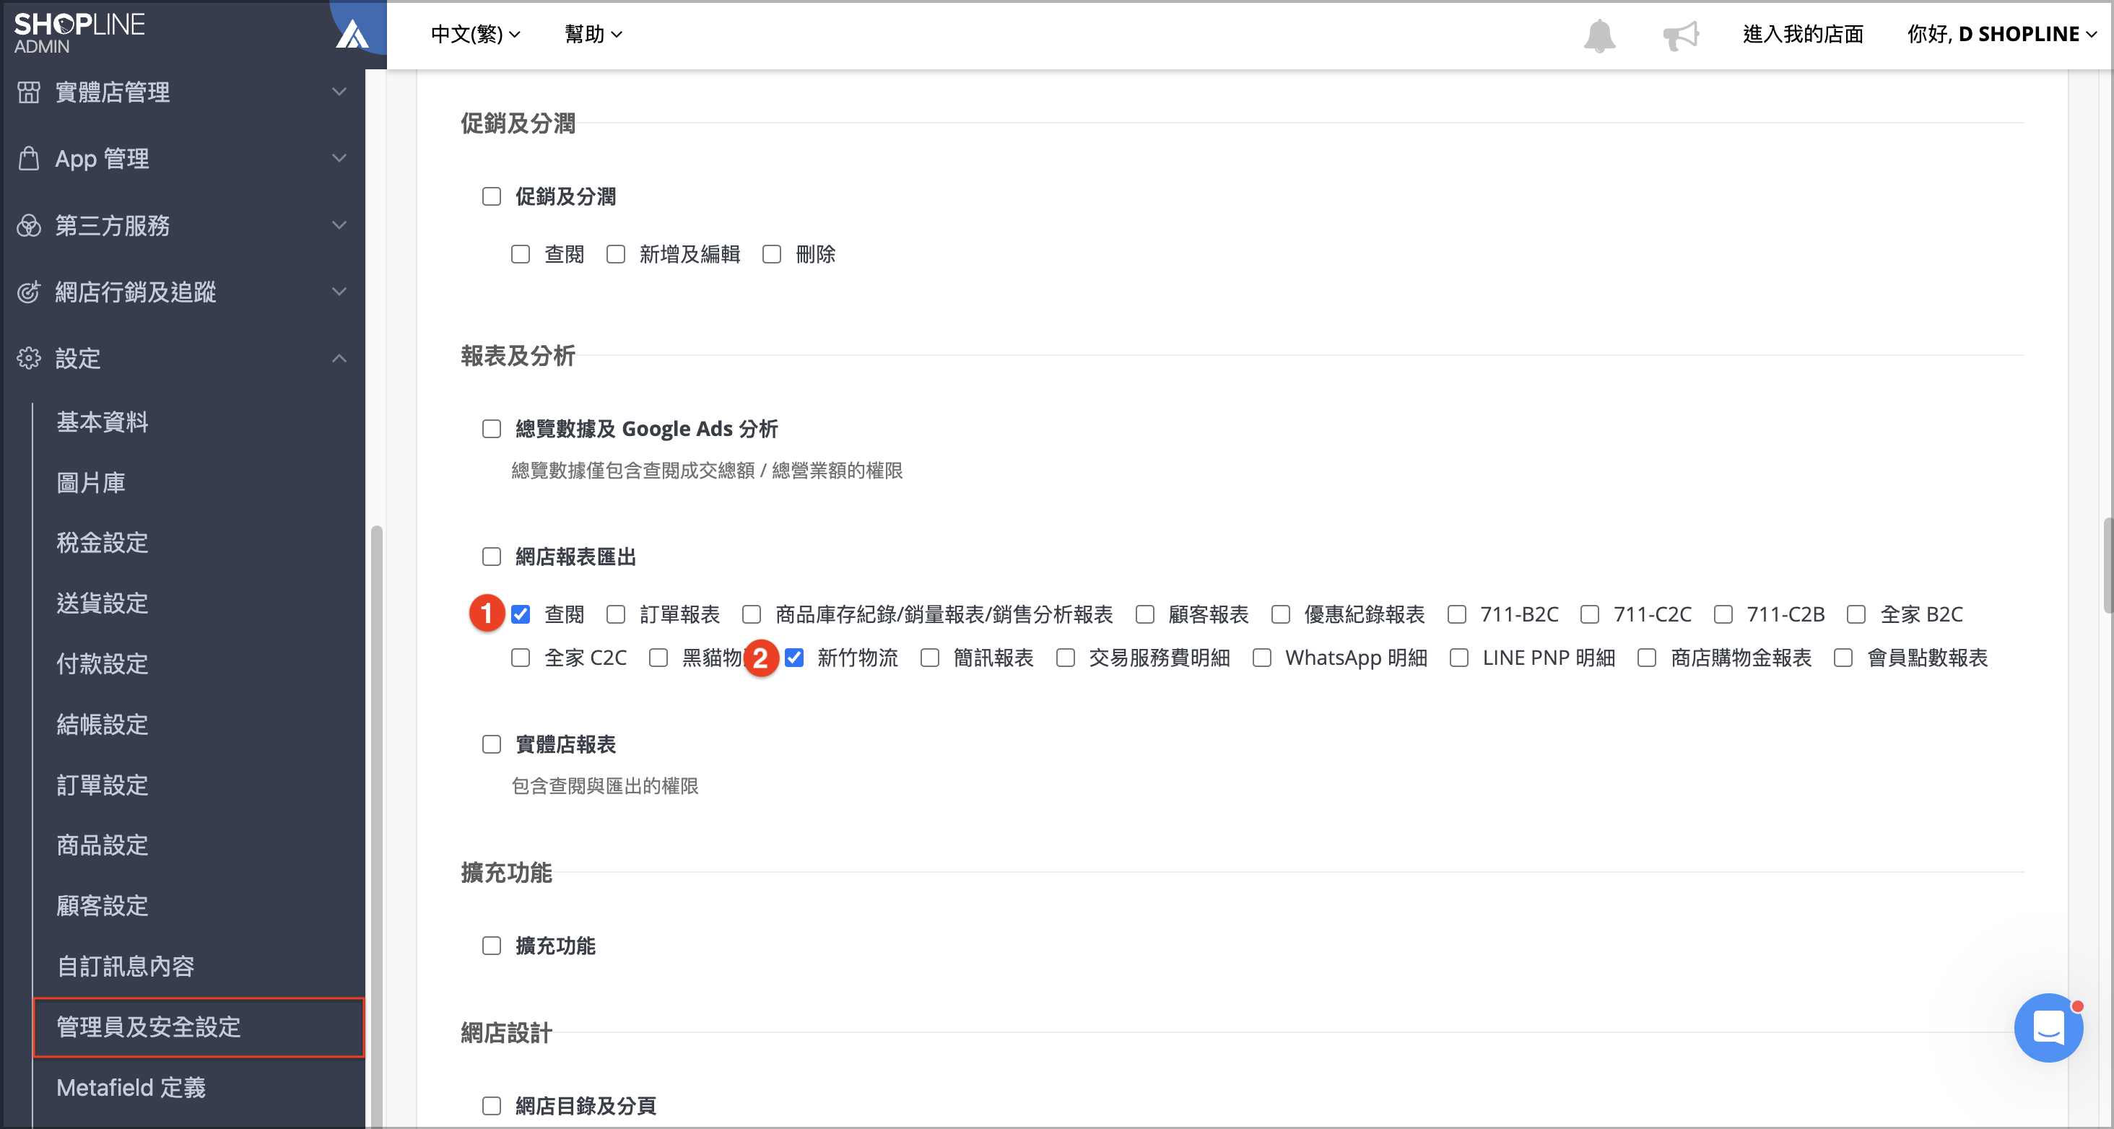Enable the 促銷及分潤 group checkbox
This screenshot has width=2114, height=1129.
click(492, 197)
